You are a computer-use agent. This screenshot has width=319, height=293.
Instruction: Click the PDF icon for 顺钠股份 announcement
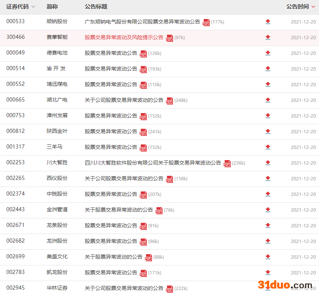point(206,22)
